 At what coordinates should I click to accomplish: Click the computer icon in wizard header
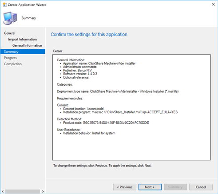[x=10, y=18]
